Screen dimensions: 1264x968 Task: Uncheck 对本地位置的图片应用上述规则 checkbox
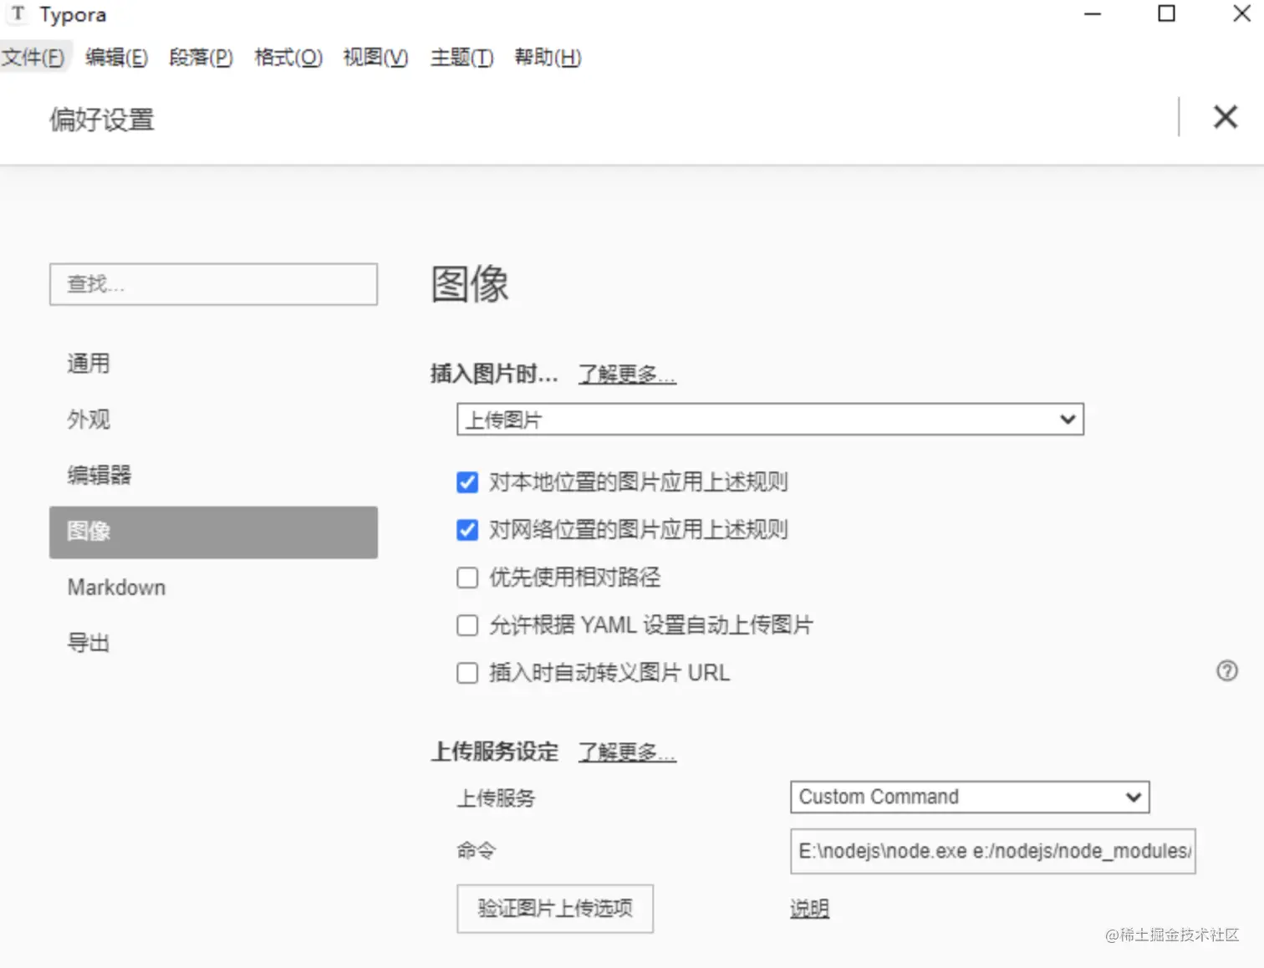pos(467,482)
